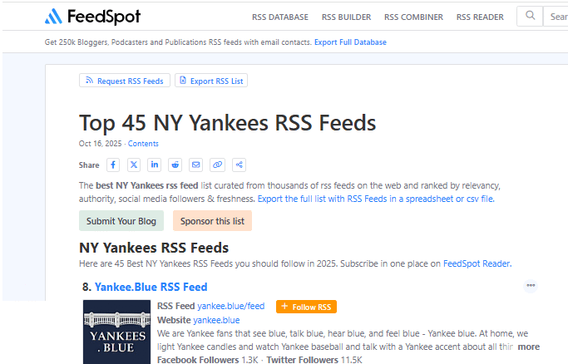
Task: Open RSS Database menu item
Action: pos(280,17)
